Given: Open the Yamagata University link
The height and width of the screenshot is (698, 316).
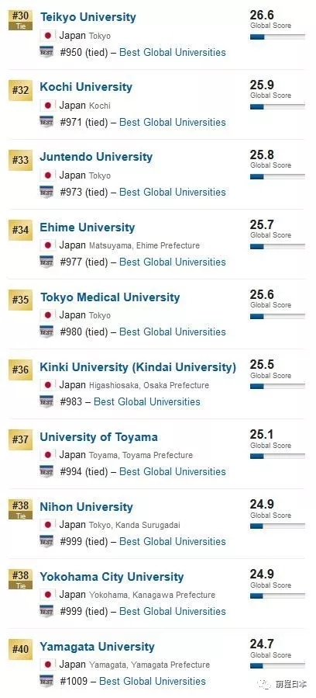Looking at the screenshot, I should pyautogui.click(x=97, y=646).
